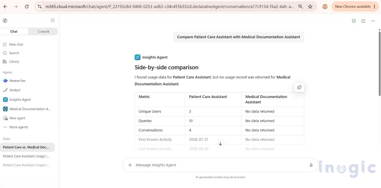Open Medical Documentation A... agent in sidebar

pos(27,109)
